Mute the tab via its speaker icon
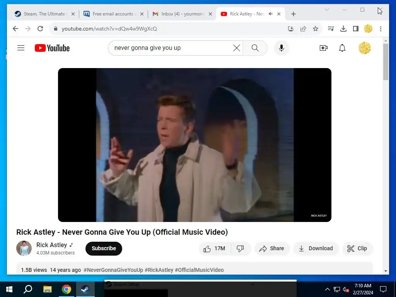 tap(270, 14)
